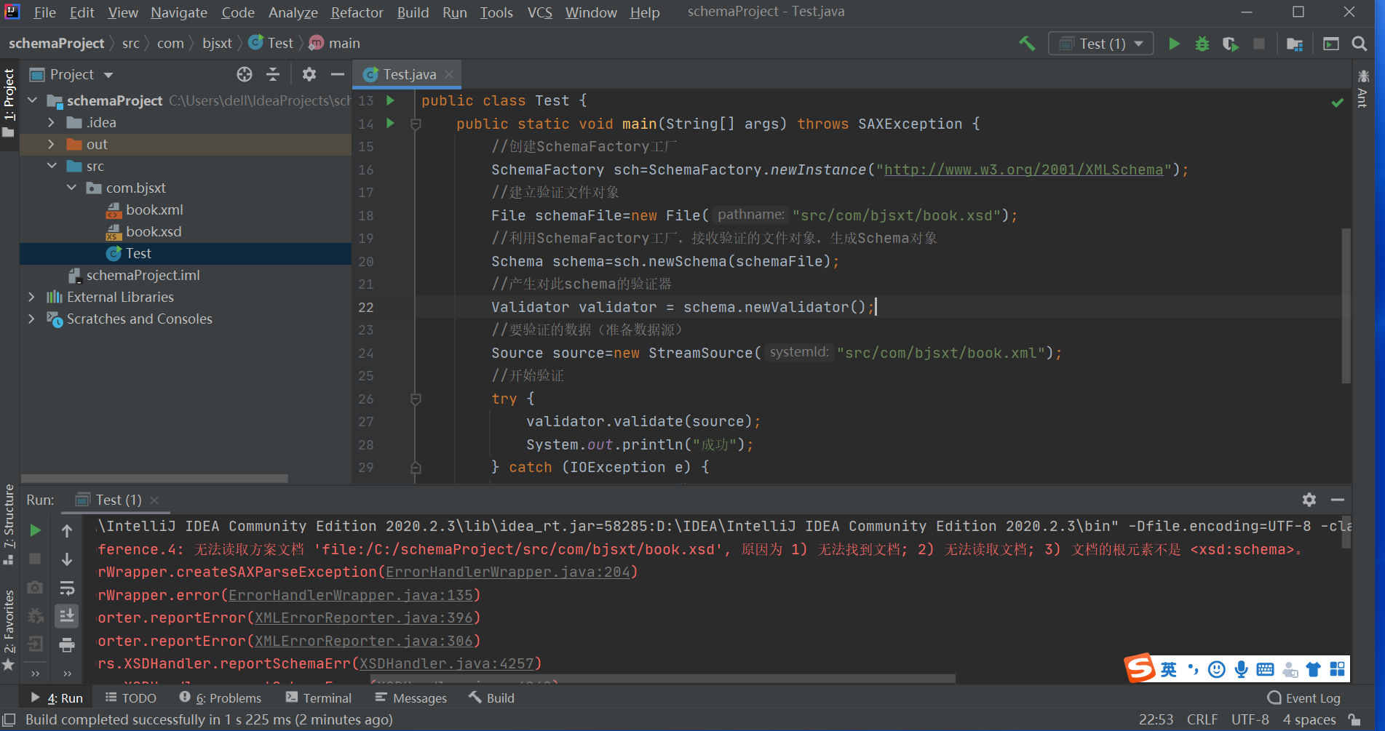Run with Coverage shield icon
The width and height of the screenshot is (1385, 731).
click(x=1231, y=44)
